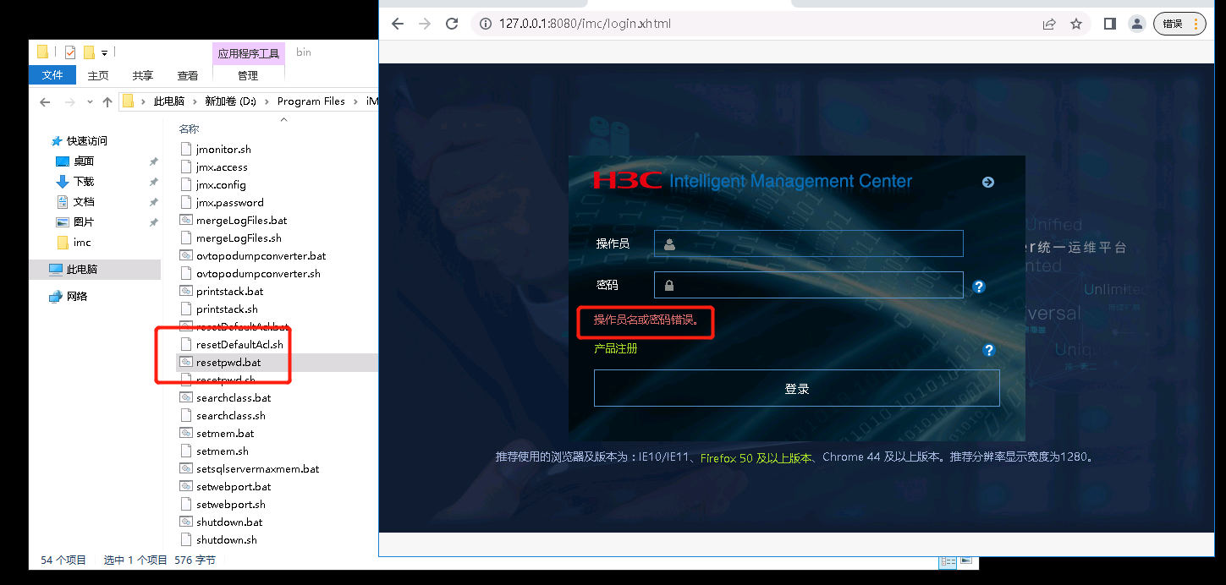Select file setsqlservermaxmem.bat
Image resolution: width=1226 pixels, height=585 pixels.
[257, 469]
